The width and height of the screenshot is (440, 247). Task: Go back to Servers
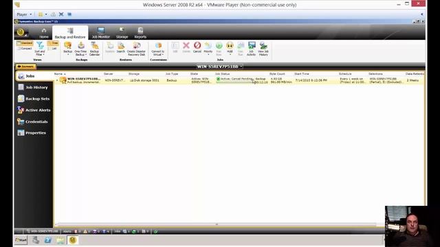[x=25, y=67]
